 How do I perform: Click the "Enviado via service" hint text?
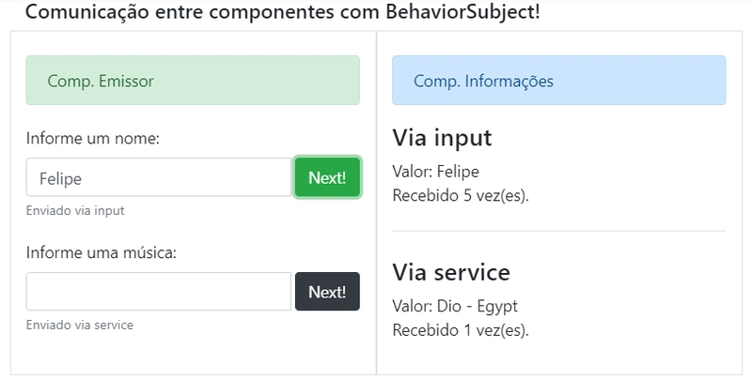click(80, 326)
